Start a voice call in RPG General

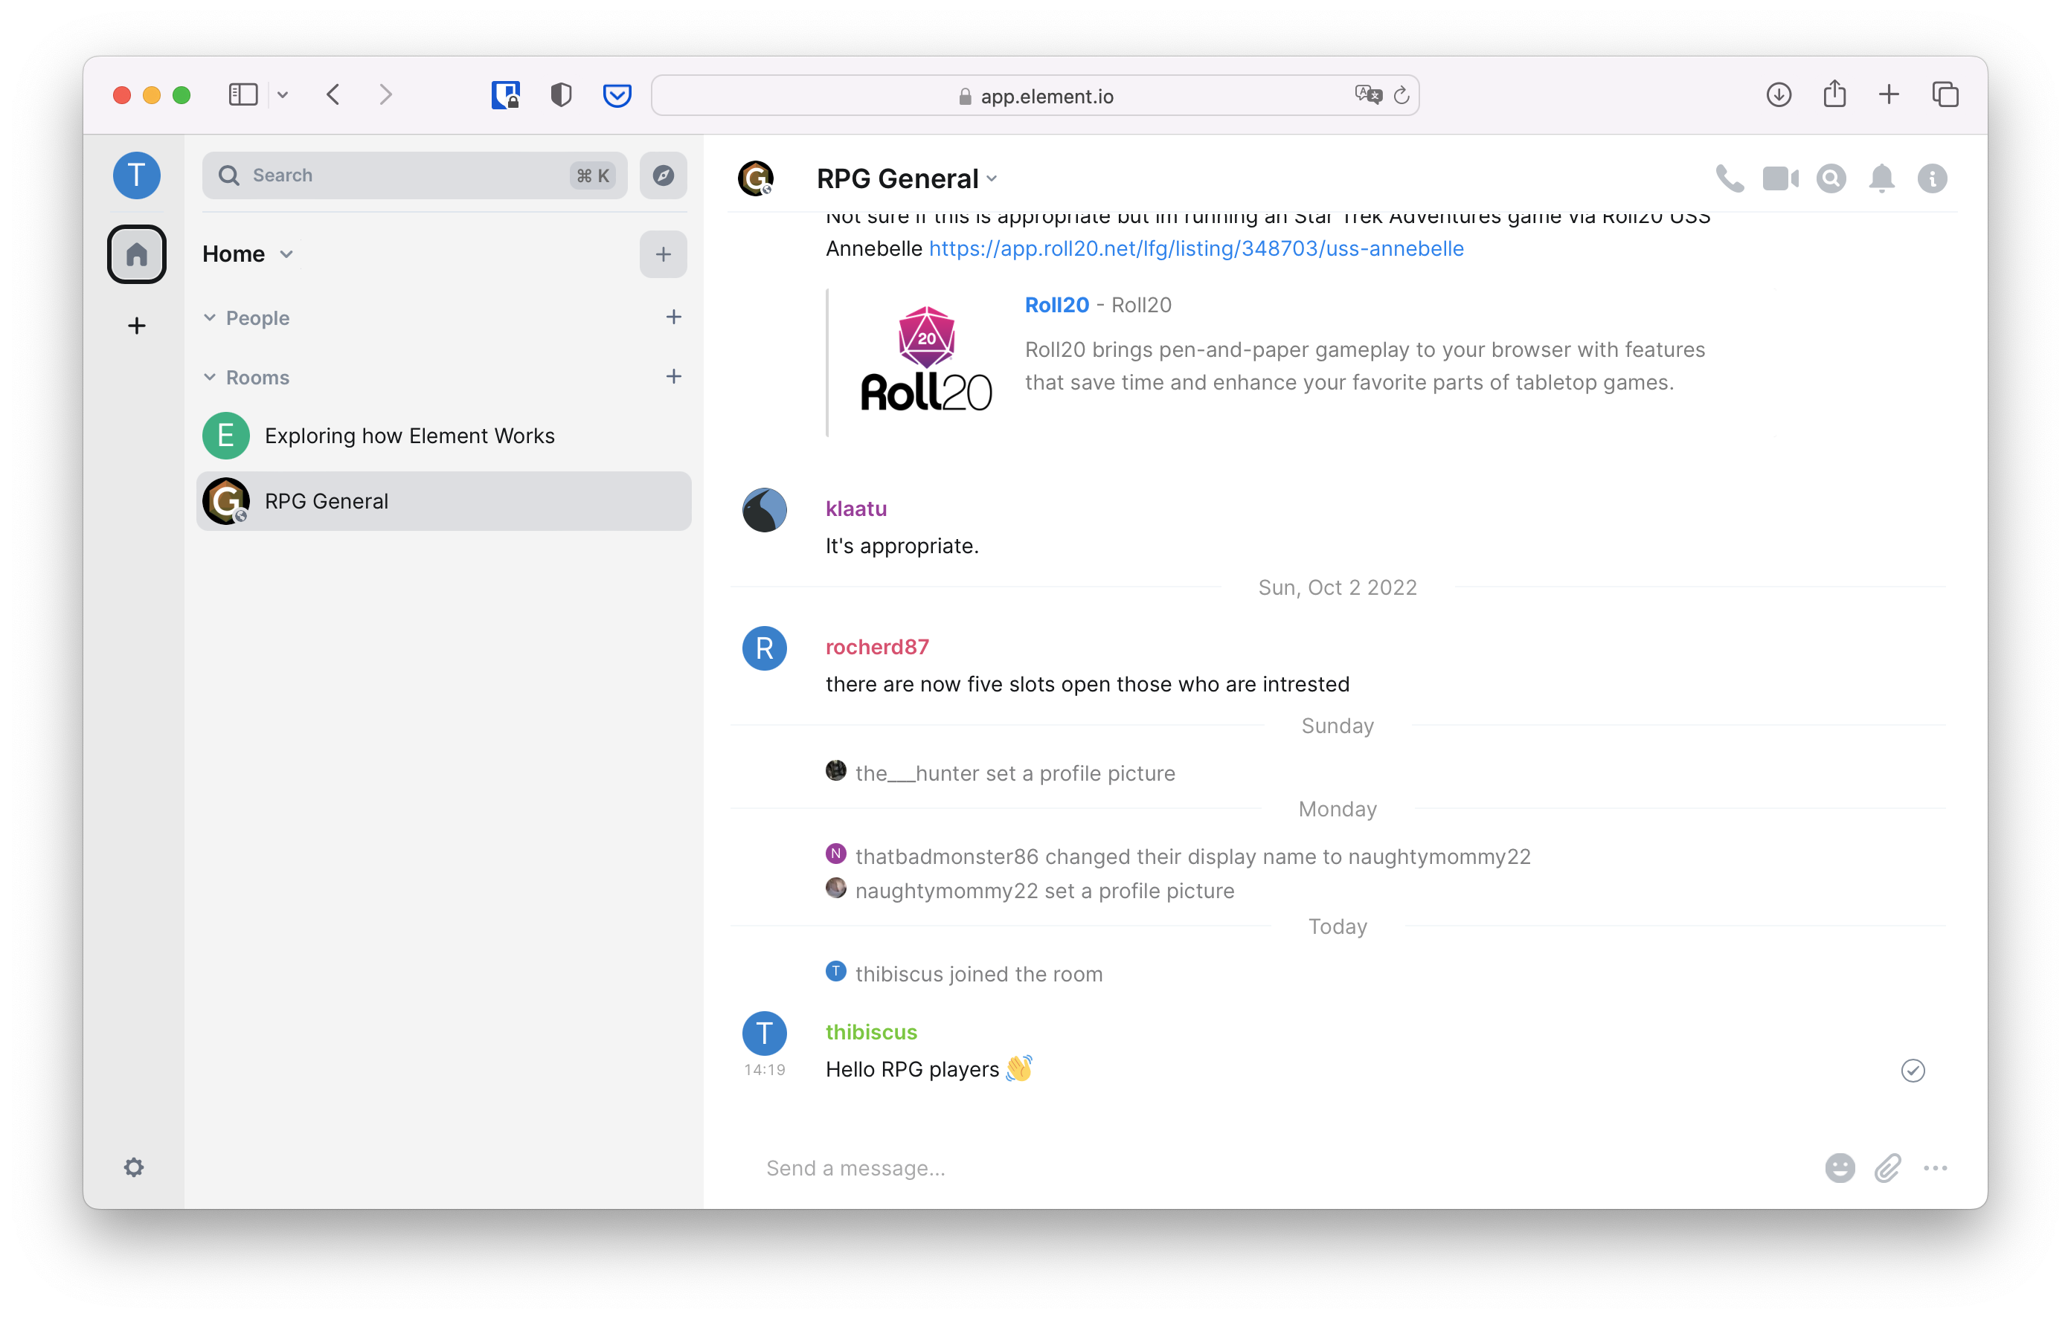[x=1729, y=178]
